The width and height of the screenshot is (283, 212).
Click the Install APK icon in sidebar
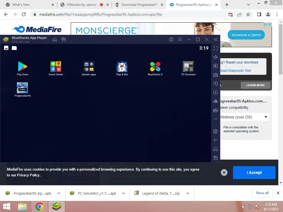click(216, 110)
